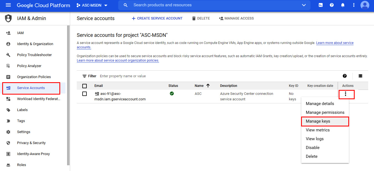The image size is (374, 171).
Task: Click the IAM & Admin shield icon
Action: click(x=9, y=18)
